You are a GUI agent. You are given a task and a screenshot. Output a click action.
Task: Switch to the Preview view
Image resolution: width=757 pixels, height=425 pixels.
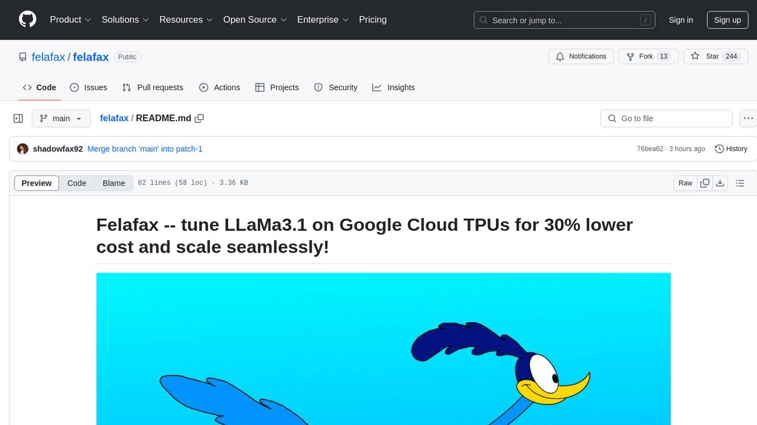pos(37,183)
